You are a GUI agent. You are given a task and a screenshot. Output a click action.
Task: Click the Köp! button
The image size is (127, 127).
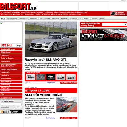point(19,46)
